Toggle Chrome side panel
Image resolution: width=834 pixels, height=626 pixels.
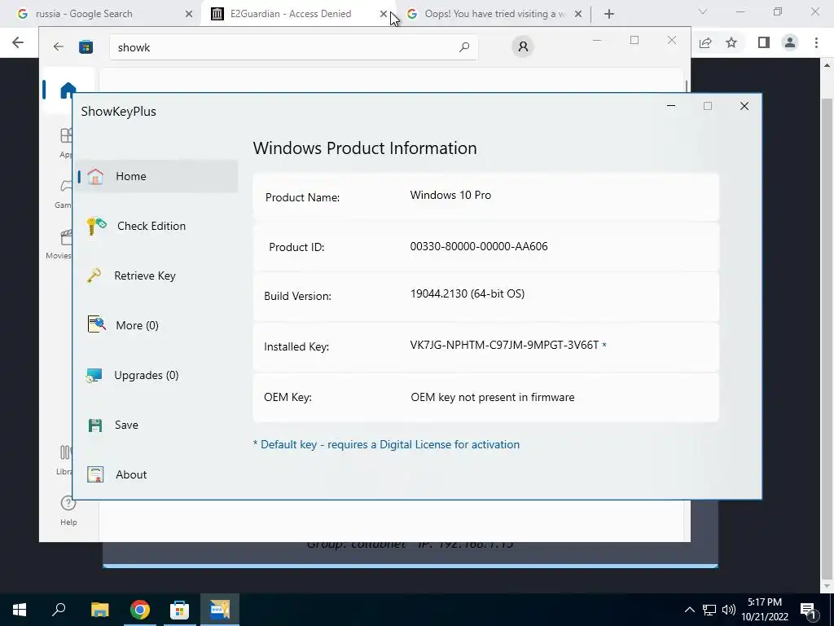764,42
